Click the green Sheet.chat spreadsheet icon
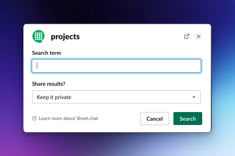235x156 pixels. tap(39, 36)
